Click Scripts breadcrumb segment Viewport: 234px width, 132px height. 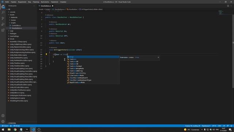[x=48, y=9]
